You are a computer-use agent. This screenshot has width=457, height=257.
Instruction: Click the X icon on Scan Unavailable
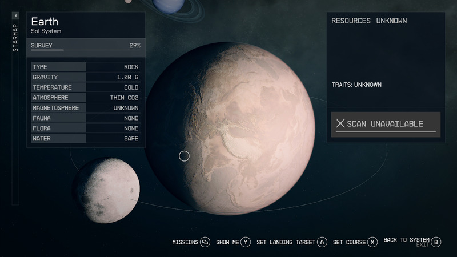coord(340,123)
